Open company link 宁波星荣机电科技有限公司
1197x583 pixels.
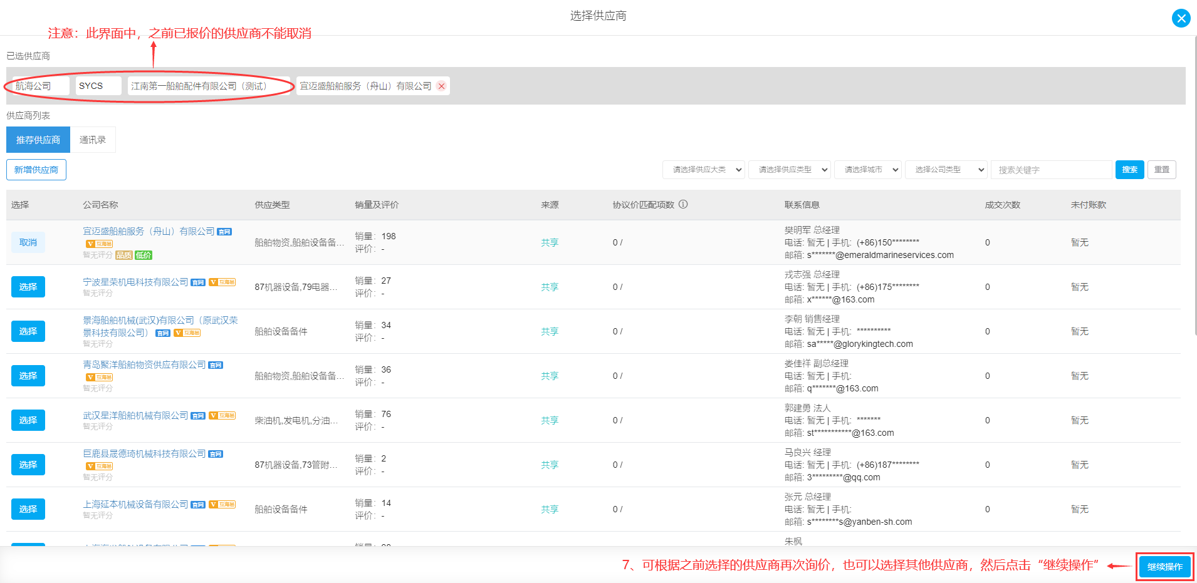(135, 282)
